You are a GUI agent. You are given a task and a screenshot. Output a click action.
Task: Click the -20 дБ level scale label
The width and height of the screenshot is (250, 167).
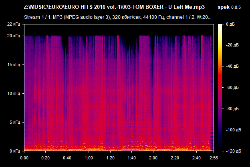(232, 45)
